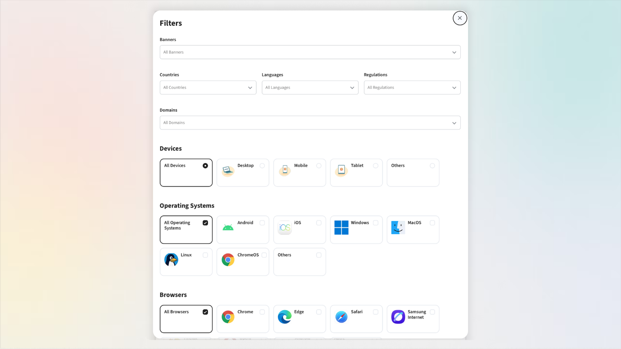Open the All Banners dropdown

pos(310,52)
